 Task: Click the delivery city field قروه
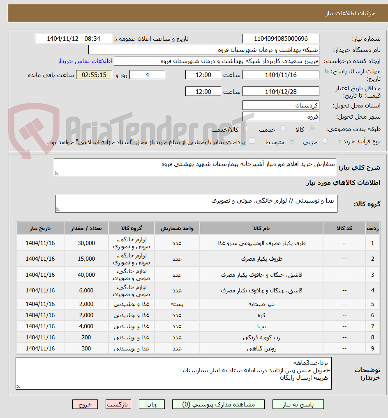pos(281,117)
